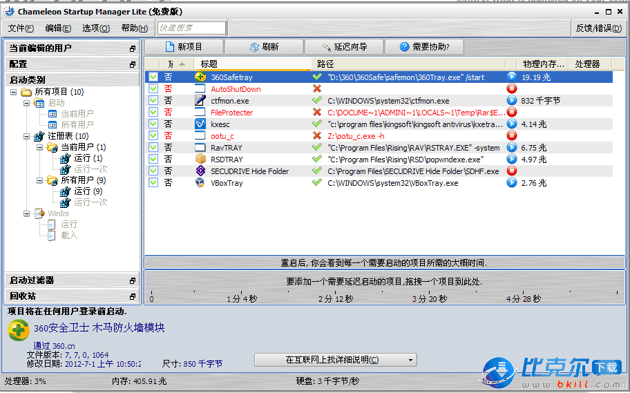The width and height of the screenshot is (630, 393).
Task: Click the ctfmon.exe pen icon
Action: point(200,100)
